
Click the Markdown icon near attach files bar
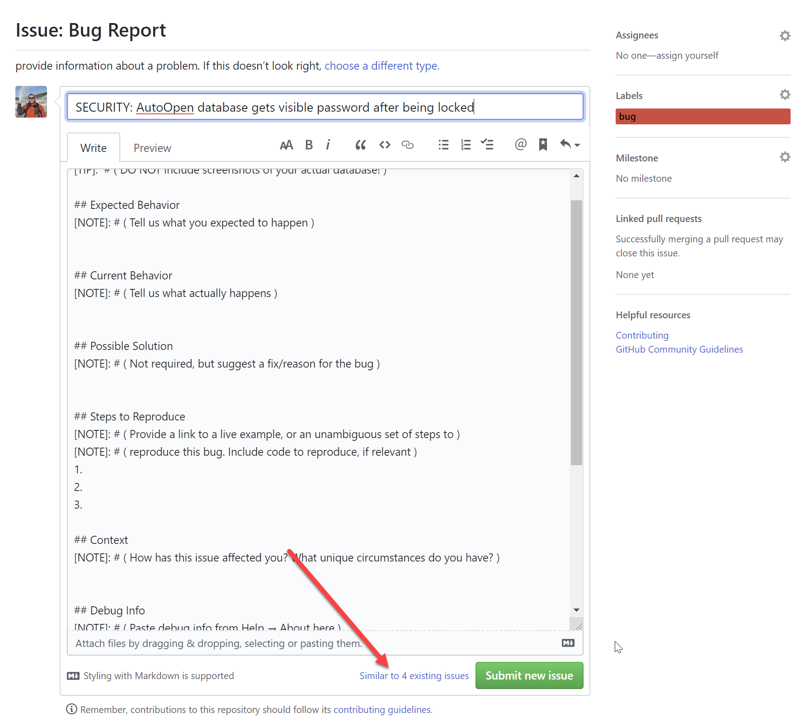click(x=568, y=642)
